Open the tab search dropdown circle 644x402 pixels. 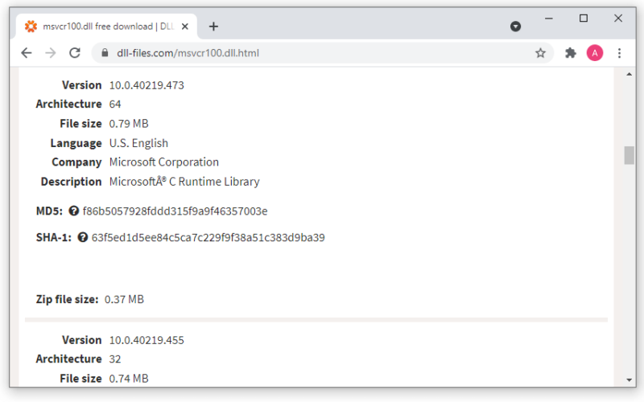tap(515, 27)
